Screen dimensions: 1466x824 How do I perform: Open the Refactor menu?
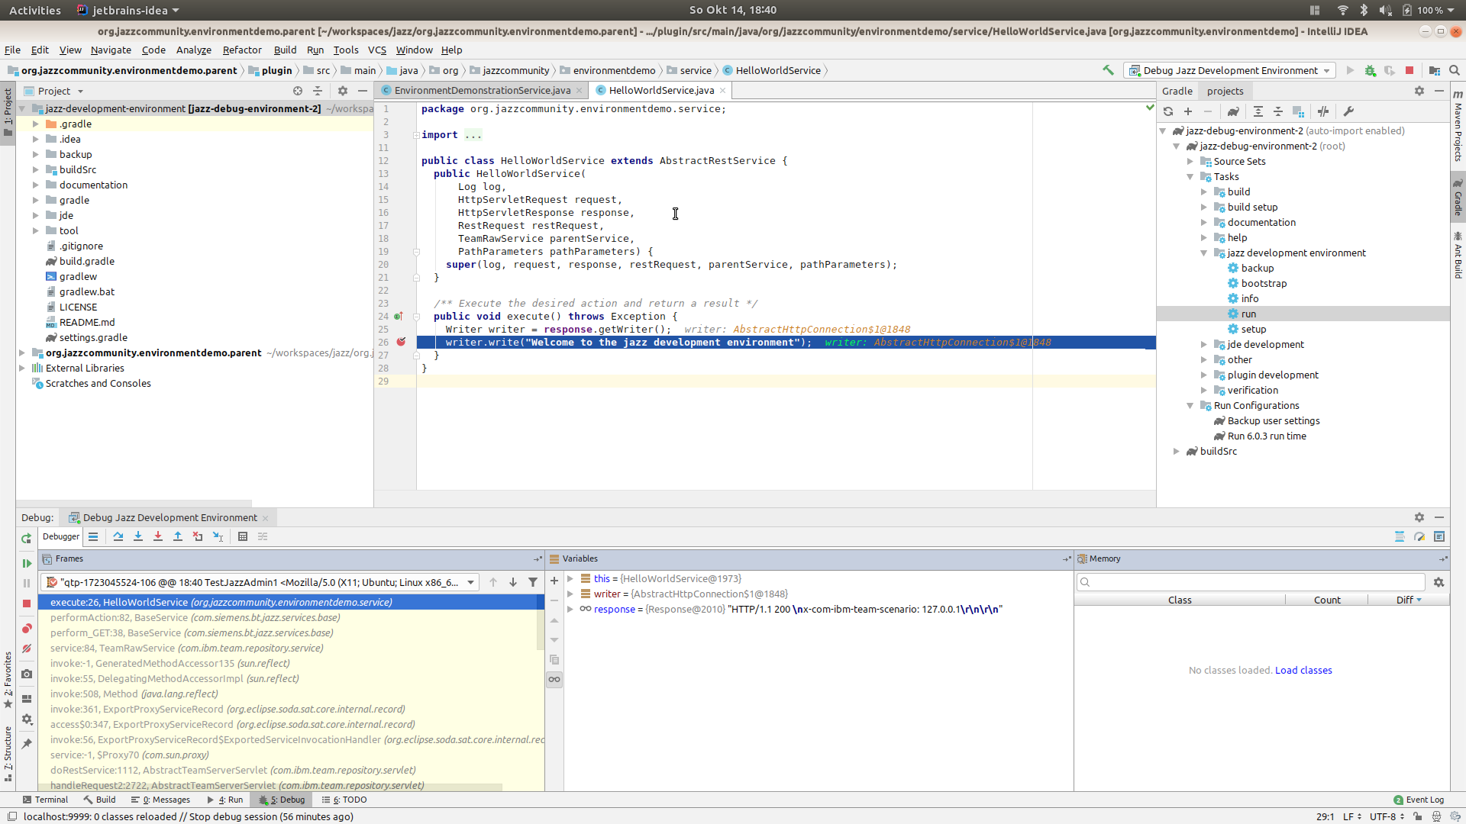pos(242,50)
